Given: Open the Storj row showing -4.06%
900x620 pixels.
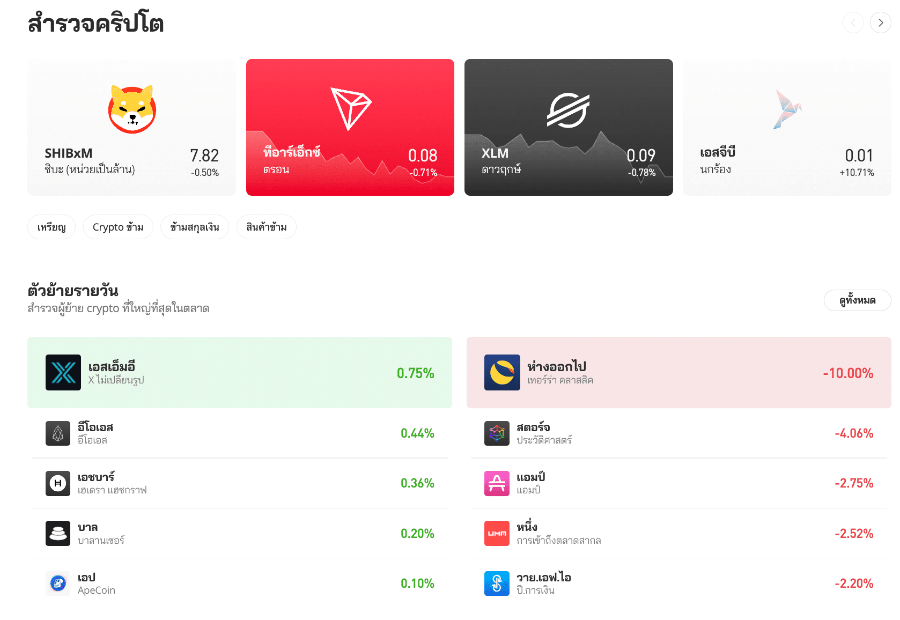Looking at the screenshot, I should (679, 433).
